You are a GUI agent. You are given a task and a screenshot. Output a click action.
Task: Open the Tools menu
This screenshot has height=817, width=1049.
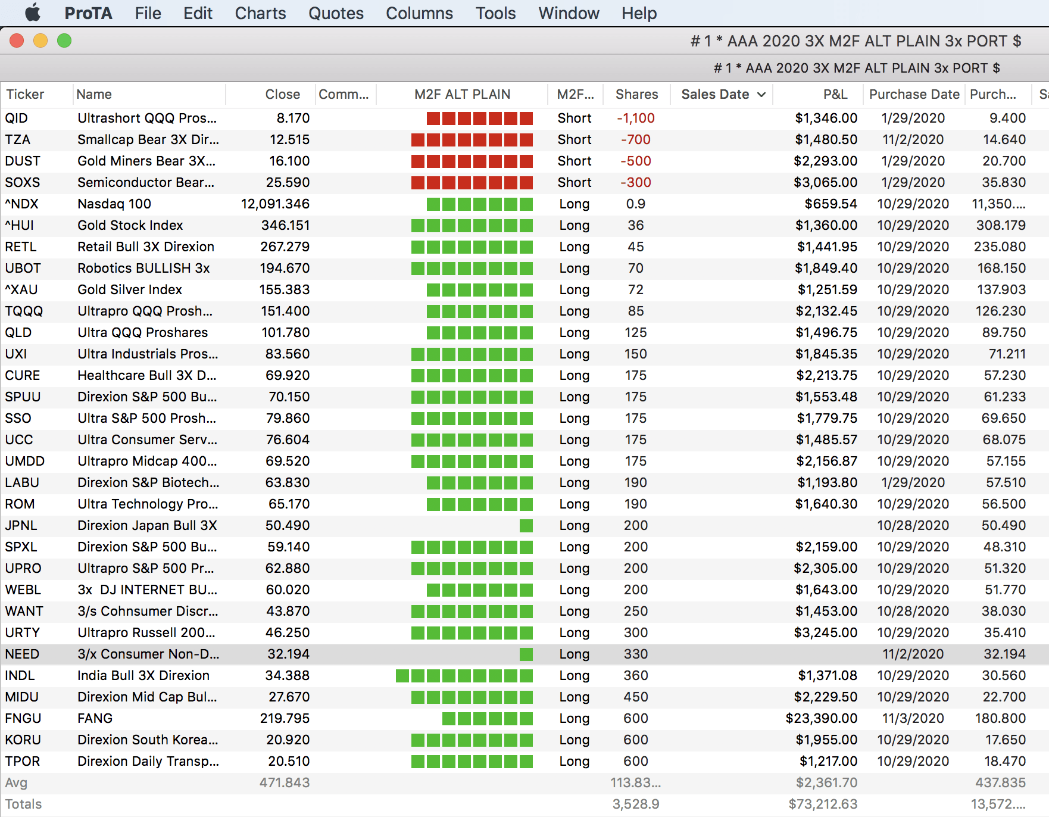coord(495,13)
